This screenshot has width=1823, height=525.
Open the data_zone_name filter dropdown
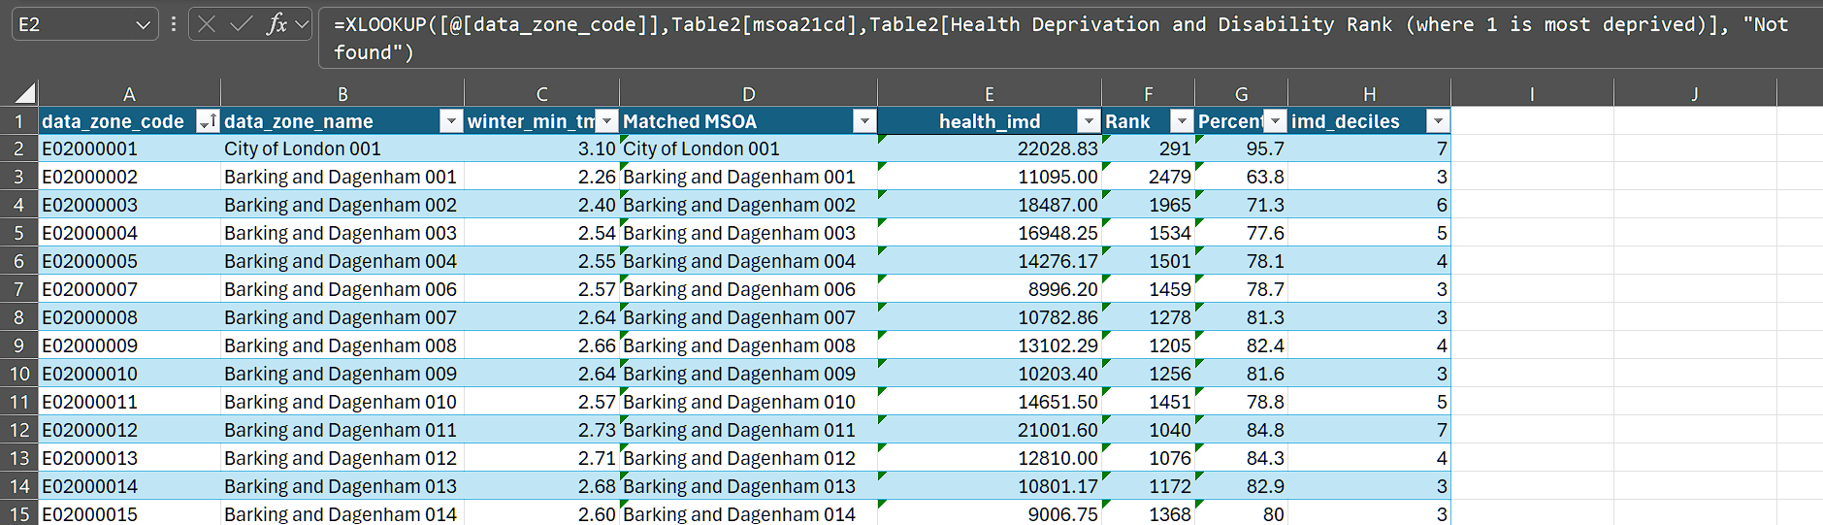450,121
